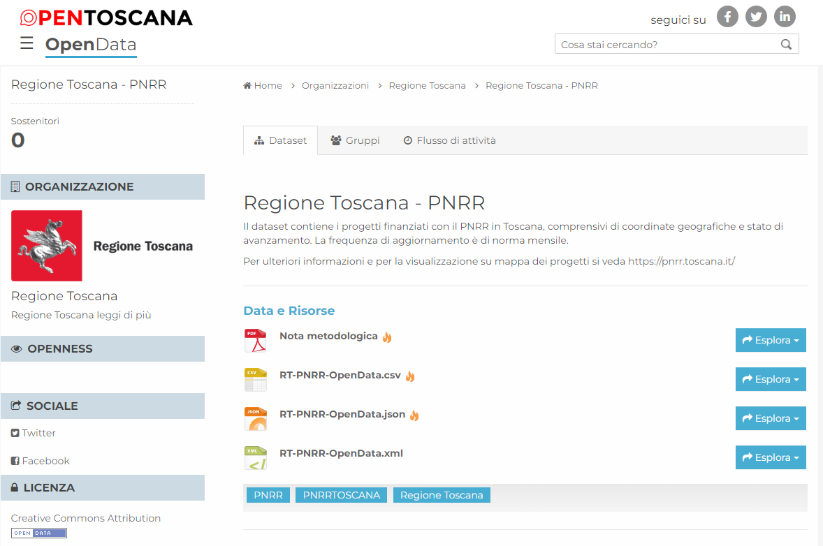The width and height of the screenshot is (823, 546).
Task: Open the hamburger navigation menu
Action: pos(27,43)
